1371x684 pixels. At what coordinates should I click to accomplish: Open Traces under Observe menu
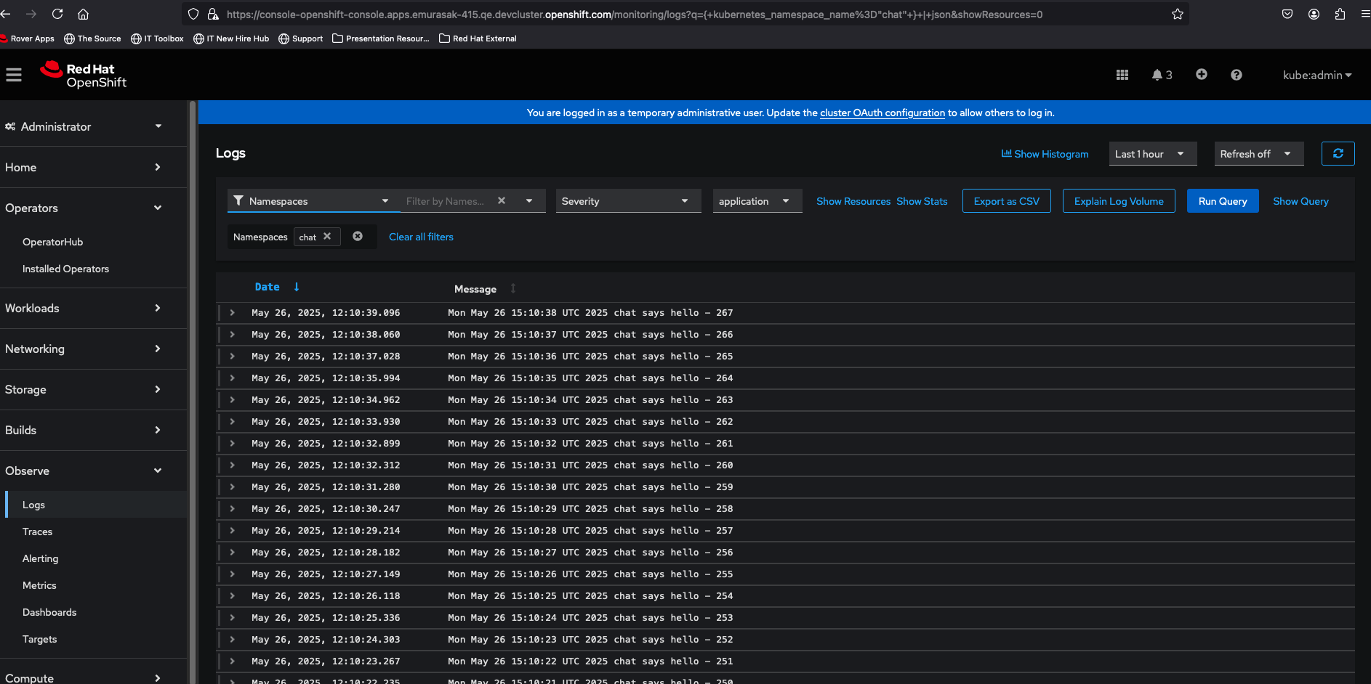(37, 532)
